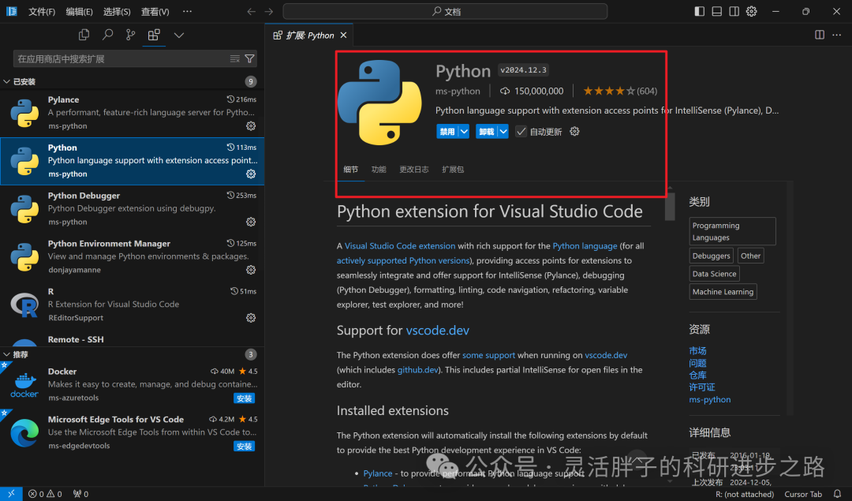Click the star rating (604)

[x=620, y=92]
